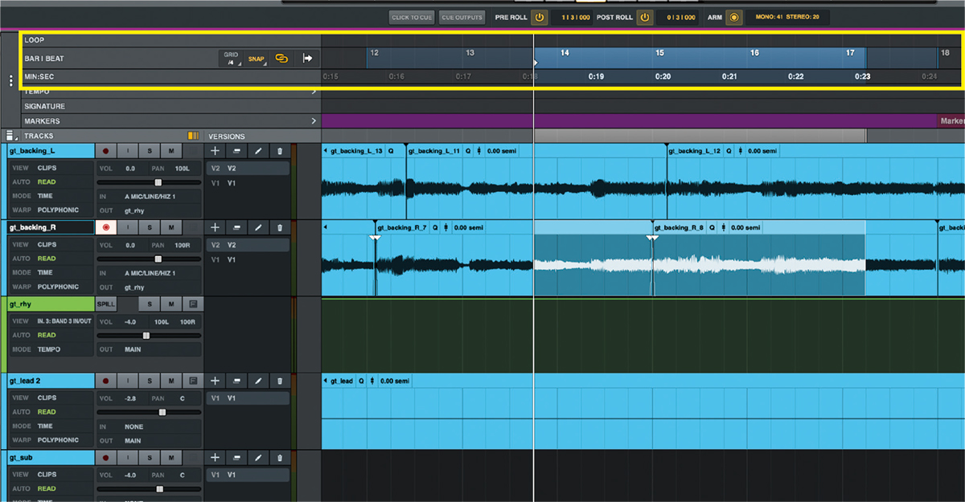Add a new version on gt_backing_R
Screen dimensions: 965x502
pos(215,228)
